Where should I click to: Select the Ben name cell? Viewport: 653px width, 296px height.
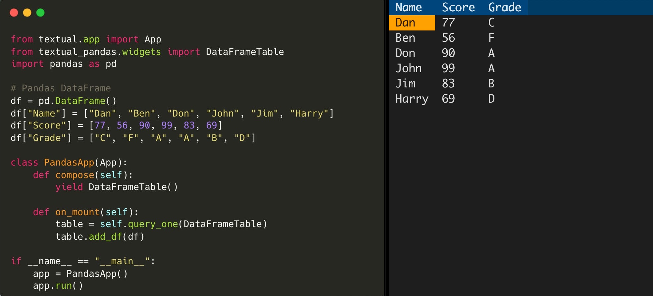(405, 38)
